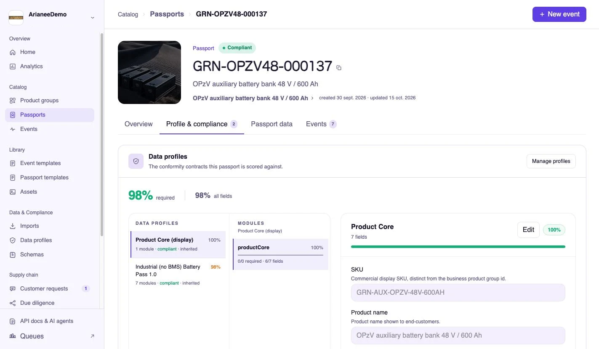The width and height of the screenshot is (599, 349).
Task: Click the 98% required score
Action: pyautogui.click(x=141, y=195)
